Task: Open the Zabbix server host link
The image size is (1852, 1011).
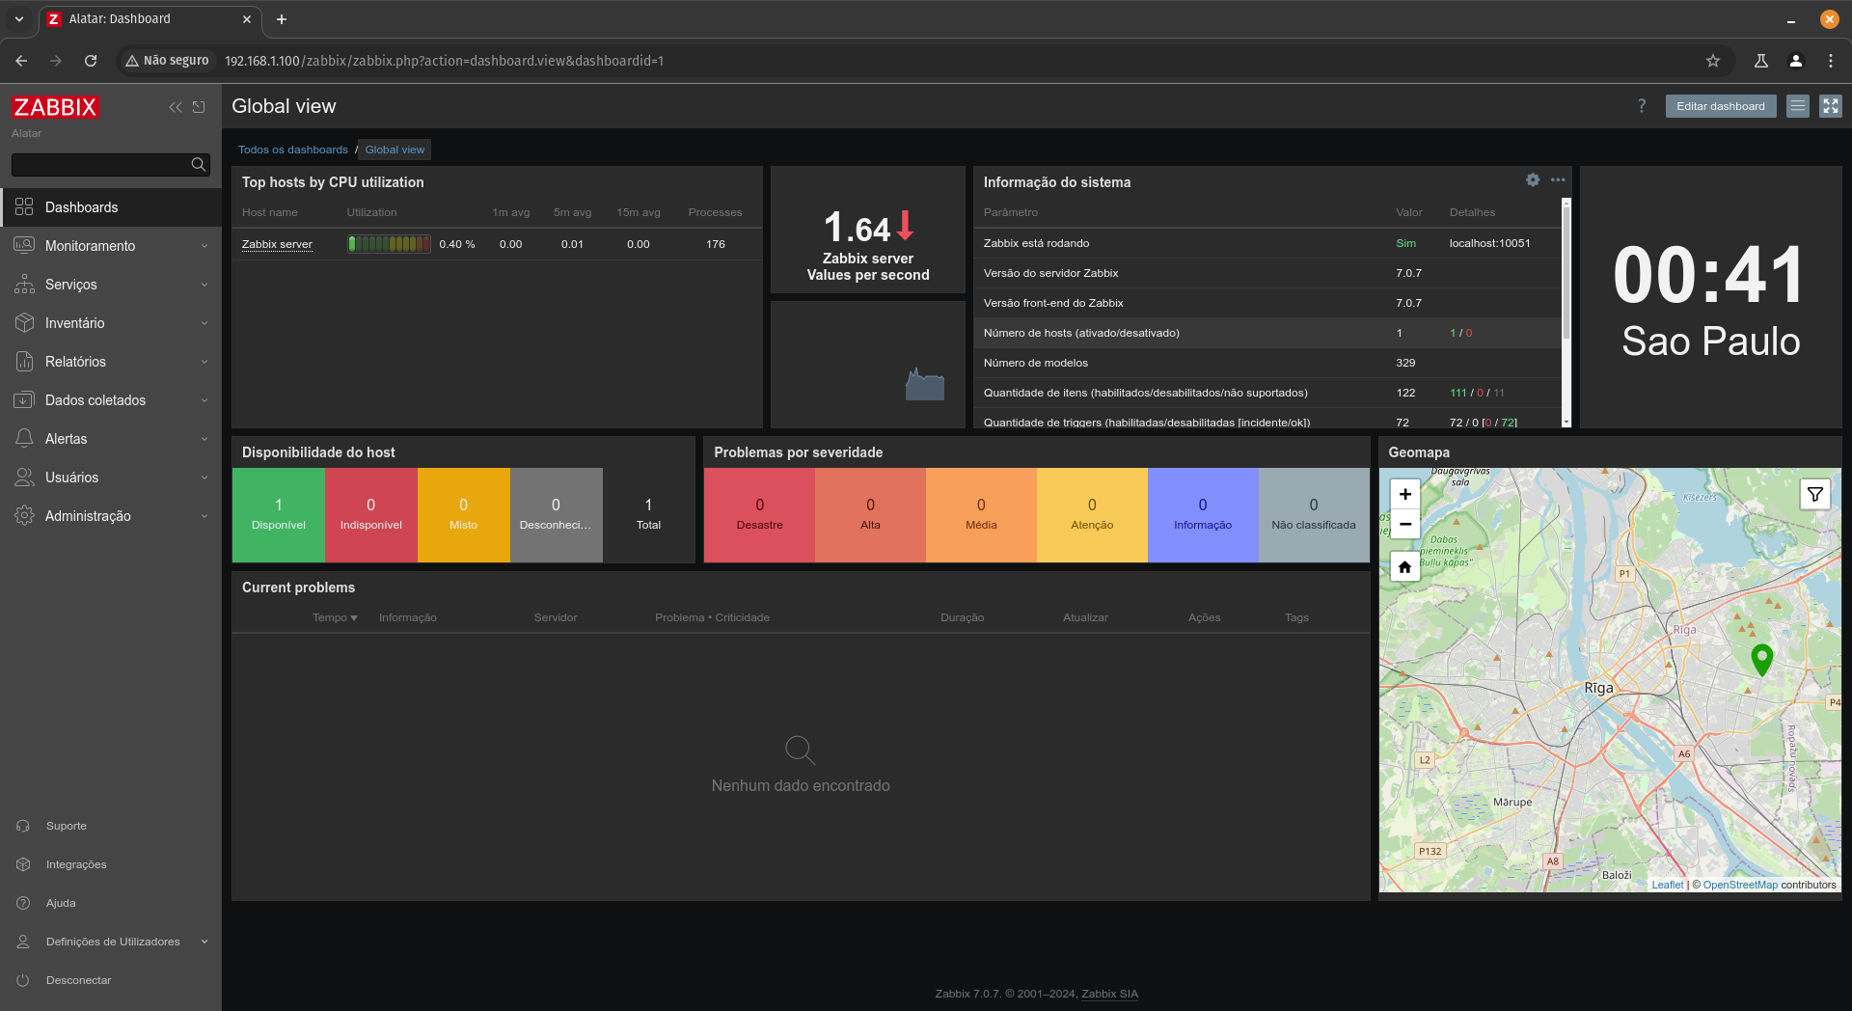Action: (277, 244)
